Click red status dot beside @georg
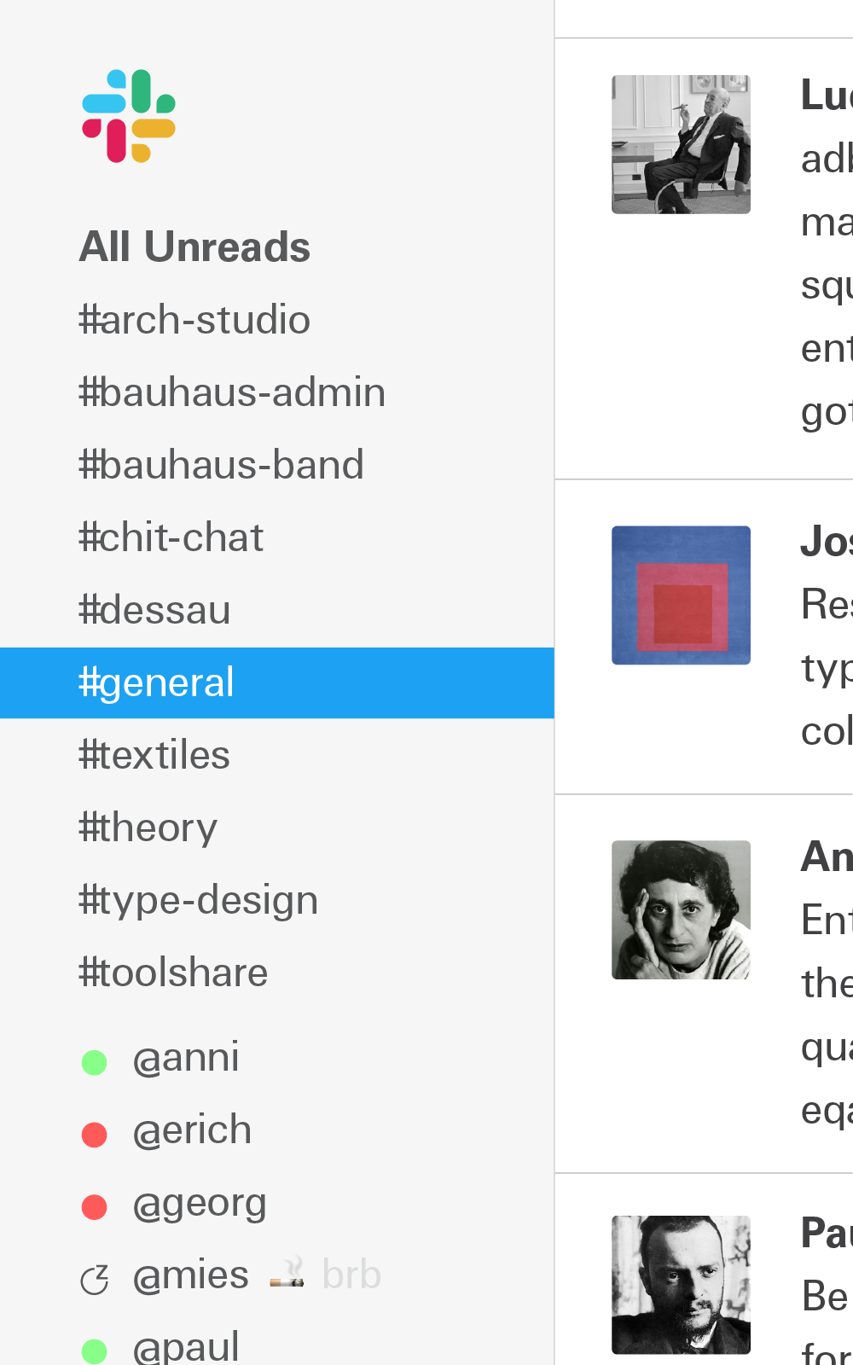The height and width of the screenshot is (1365, 853). point(94,1207)
